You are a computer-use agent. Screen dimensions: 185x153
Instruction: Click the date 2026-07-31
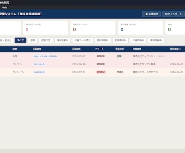pyautogui.click(x=79, y=72)
